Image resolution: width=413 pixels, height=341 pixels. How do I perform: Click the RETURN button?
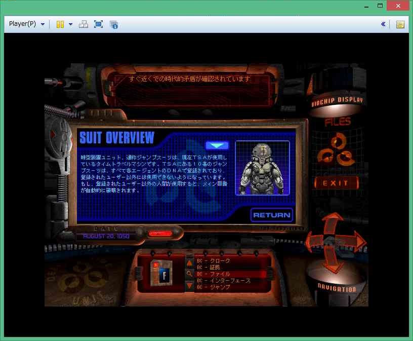272,215
